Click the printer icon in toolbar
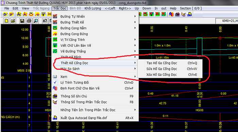The image size is (238, 132). [x=29, y=21]
